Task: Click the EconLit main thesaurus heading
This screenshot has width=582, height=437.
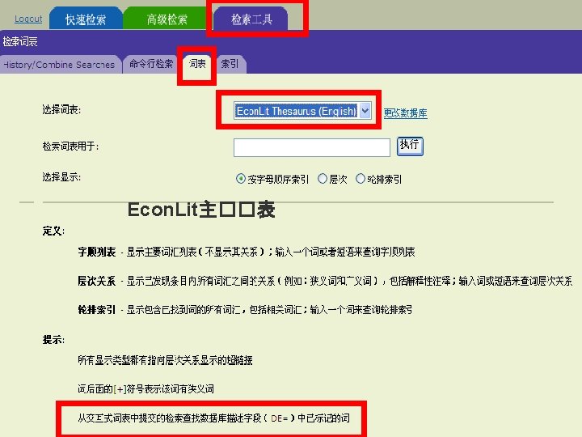Action: [x=201, y=210]
